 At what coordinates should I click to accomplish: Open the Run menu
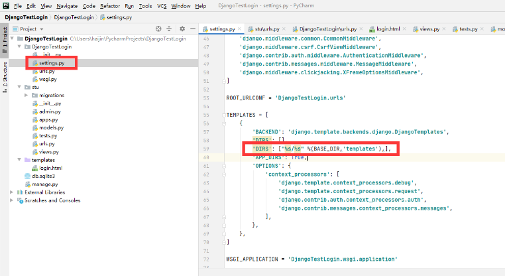pos(129,6)
